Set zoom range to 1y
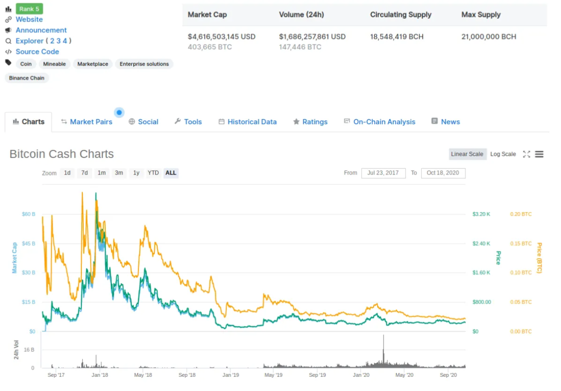Screen dimensions: 561x391 (x=136, y=173)
